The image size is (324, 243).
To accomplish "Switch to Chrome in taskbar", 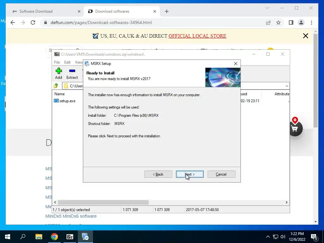I will coord(54,237).
